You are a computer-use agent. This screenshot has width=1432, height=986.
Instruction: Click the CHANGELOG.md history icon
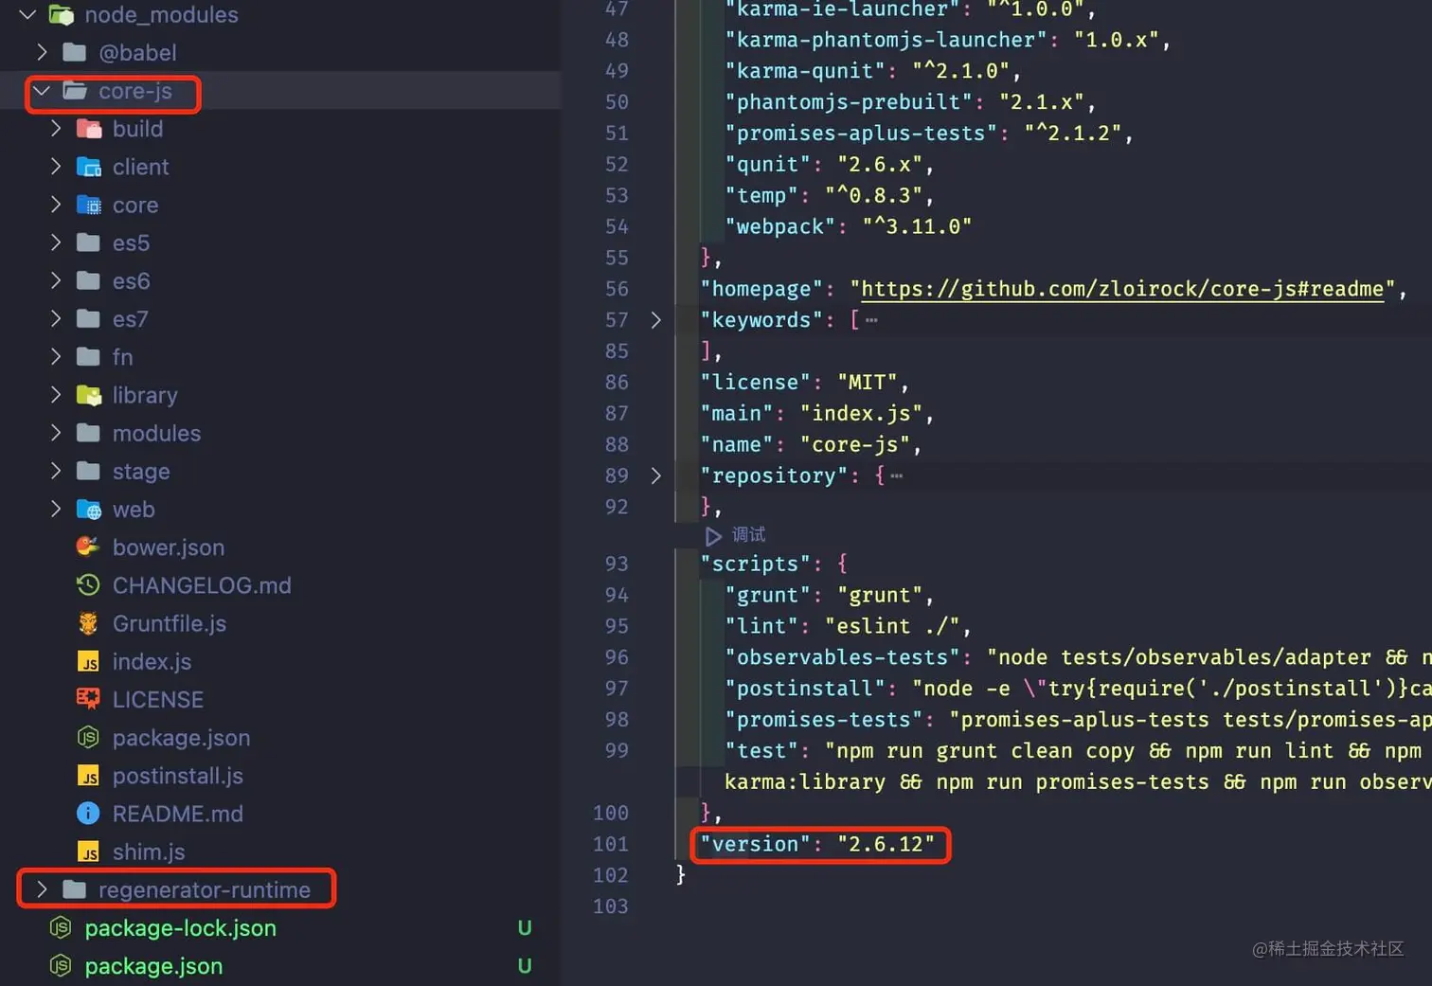point(88,585)
